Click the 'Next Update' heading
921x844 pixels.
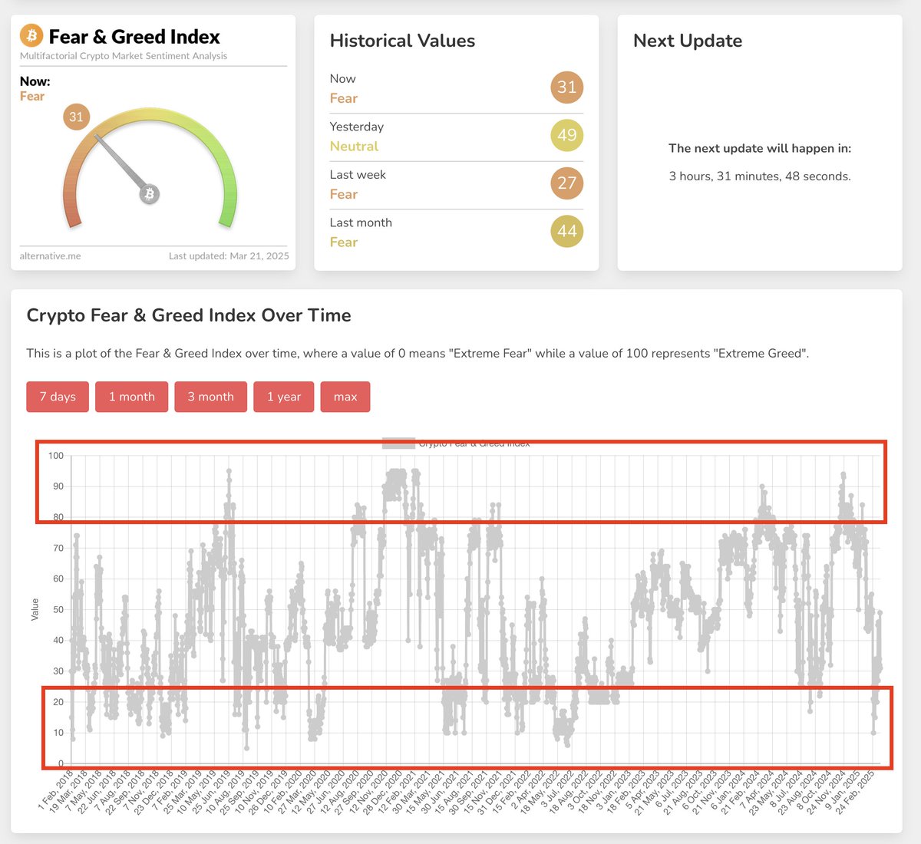tap(688, 41)
